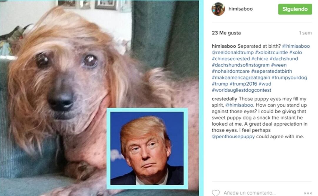Select the #dachshundsofinstagram hashtag

241,65
